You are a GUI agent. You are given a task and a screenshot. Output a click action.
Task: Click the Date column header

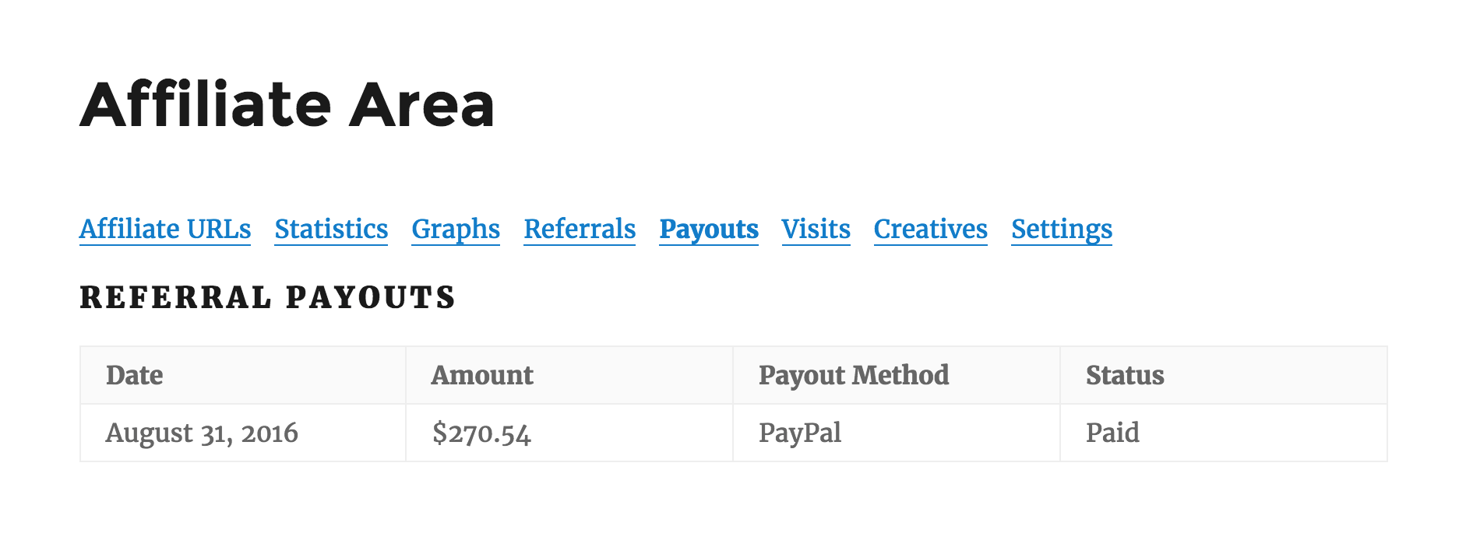click(135, 375)
